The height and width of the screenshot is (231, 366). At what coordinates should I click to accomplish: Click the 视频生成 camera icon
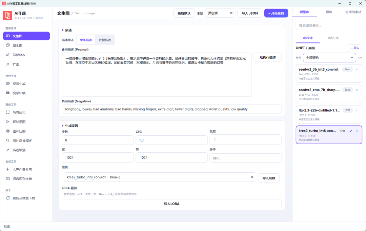[x=8, y=83]
